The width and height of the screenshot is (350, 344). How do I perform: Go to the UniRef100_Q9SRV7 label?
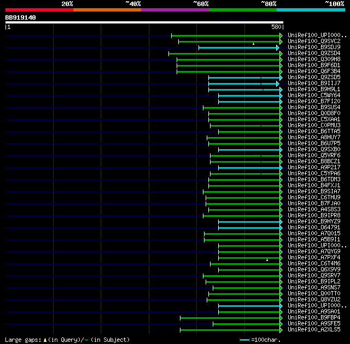[x=314, y=276]
